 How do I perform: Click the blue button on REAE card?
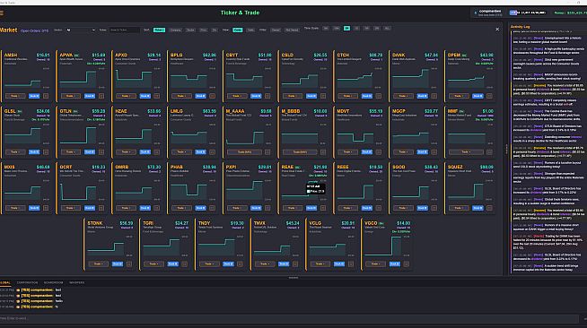pyautogui.click(x=311, y=208)
